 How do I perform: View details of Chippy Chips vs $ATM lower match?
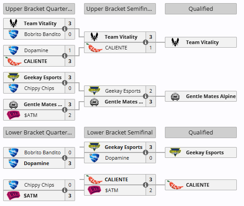point(65,190)
